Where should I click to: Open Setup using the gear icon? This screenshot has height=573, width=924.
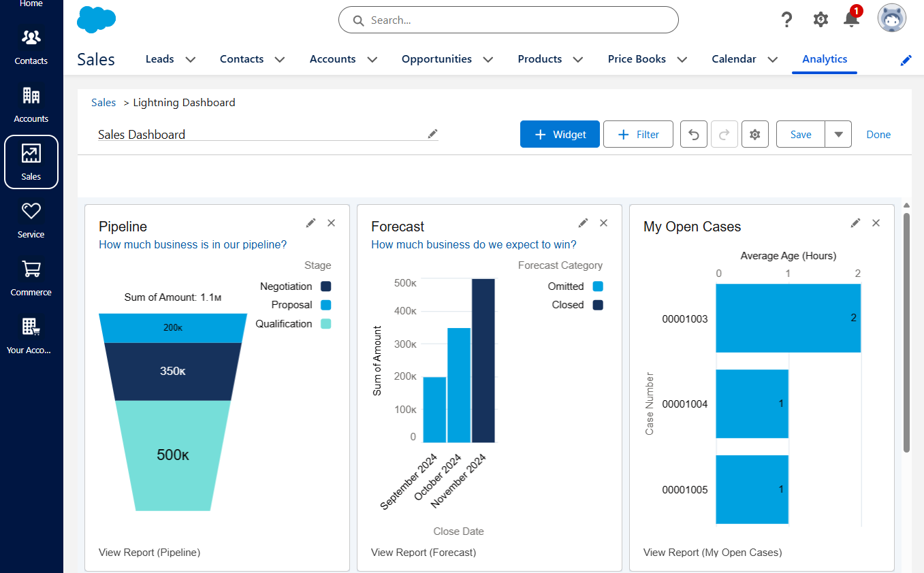pyautogui.click(x=821, y=20)
